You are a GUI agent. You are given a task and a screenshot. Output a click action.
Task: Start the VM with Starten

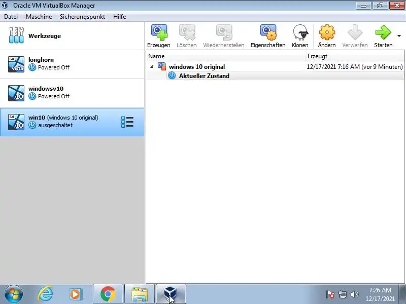(x=383, y=36)
